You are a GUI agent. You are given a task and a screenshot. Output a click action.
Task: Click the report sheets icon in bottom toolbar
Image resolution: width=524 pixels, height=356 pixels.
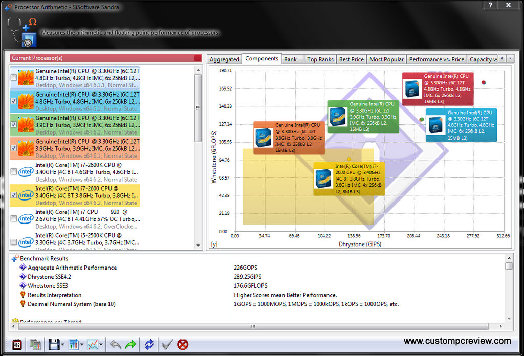(x=35, y=344)
